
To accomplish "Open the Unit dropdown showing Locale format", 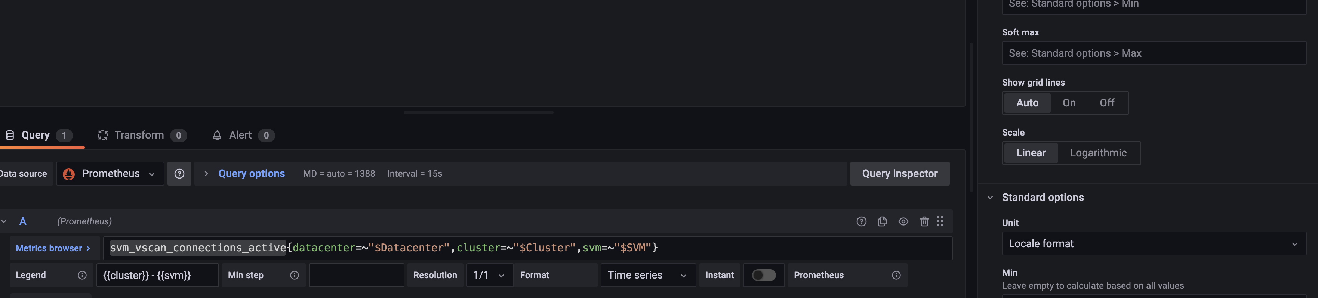I will click(x=1153, y=244).
